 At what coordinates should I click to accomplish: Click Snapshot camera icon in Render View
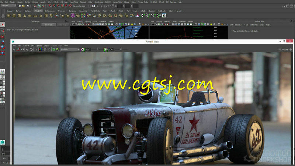tap(22, 49)
